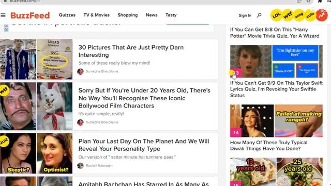Click Sumedha's avatar under the Bollywood article

click(81, 122)
